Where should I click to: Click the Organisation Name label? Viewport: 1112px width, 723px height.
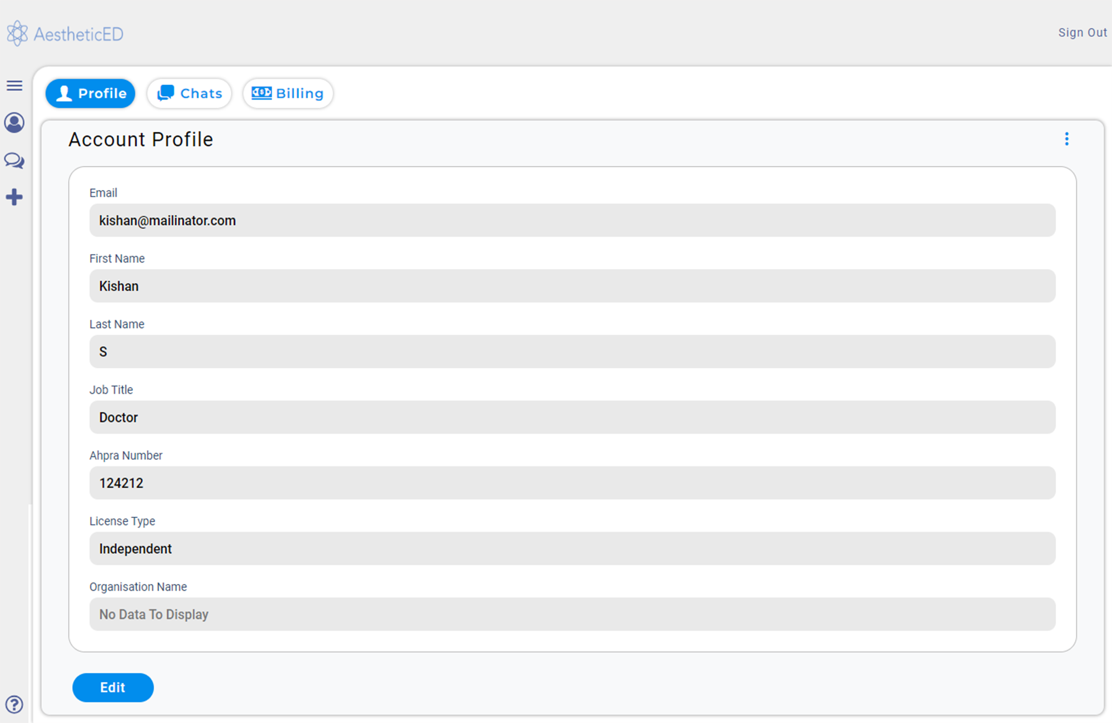(138, 587)
